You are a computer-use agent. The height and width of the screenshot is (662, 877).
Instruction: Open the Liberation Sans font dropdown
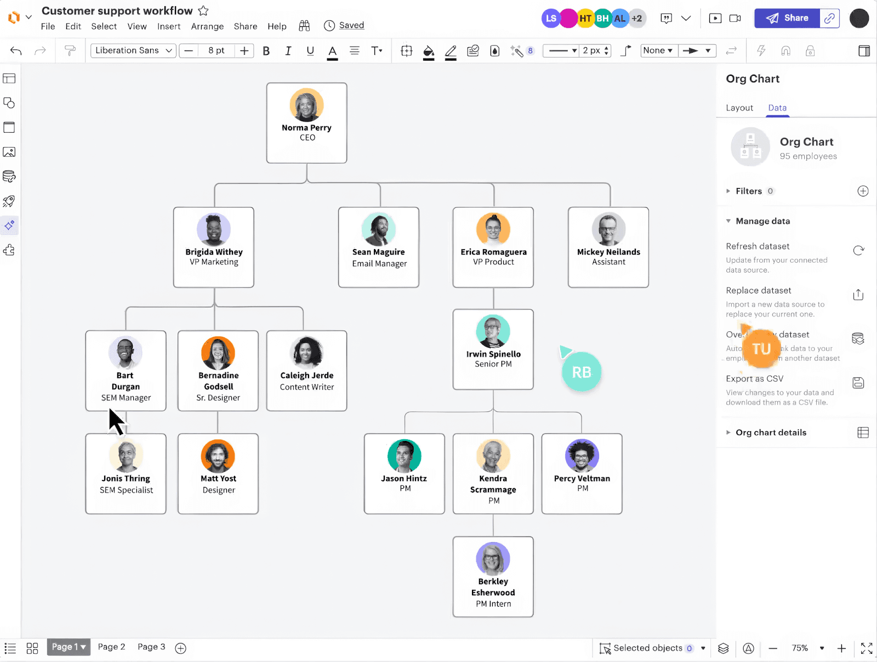(133, 50)
